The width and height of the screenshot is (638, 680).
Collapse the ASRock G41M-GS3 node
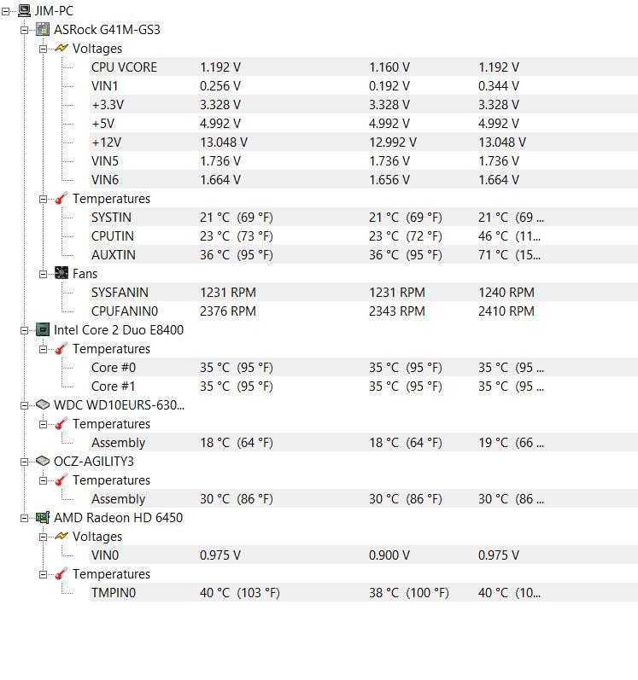tap(24, 31)
